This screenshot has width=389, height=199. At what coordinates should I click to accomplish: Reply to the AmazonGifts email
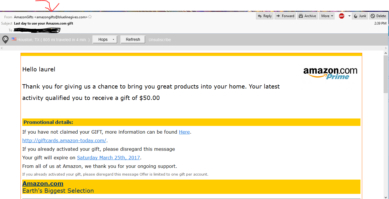coord(265,16)
